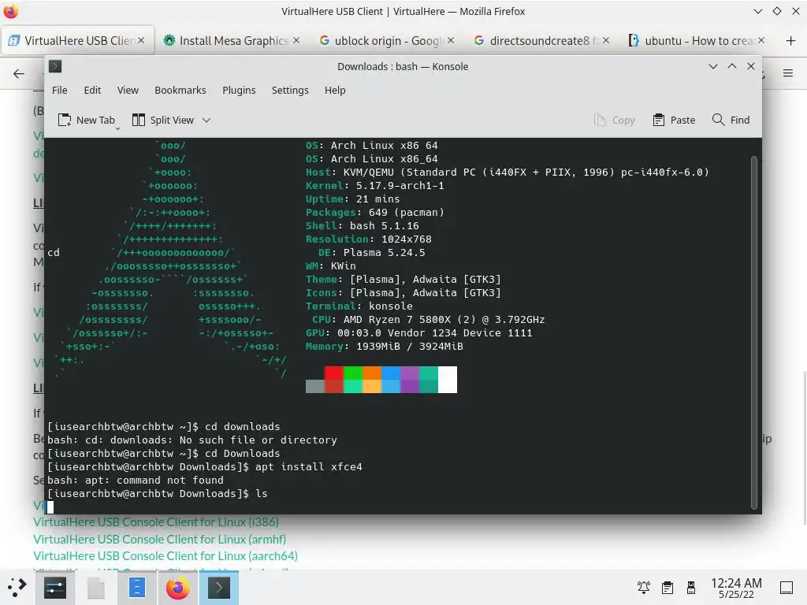The image size is (807, 605).
Task: Click Paste in Konsole toolbar
Action: (x=675, y=120)
